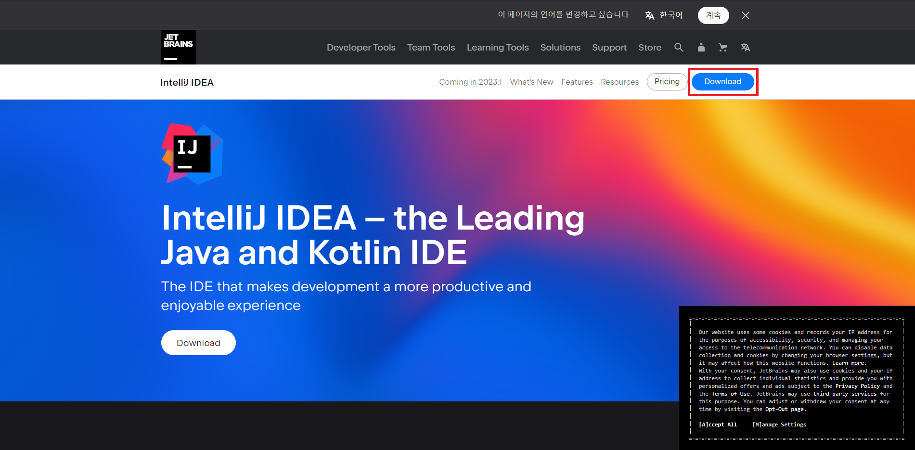Click [A]ccept All cookies

718,424
